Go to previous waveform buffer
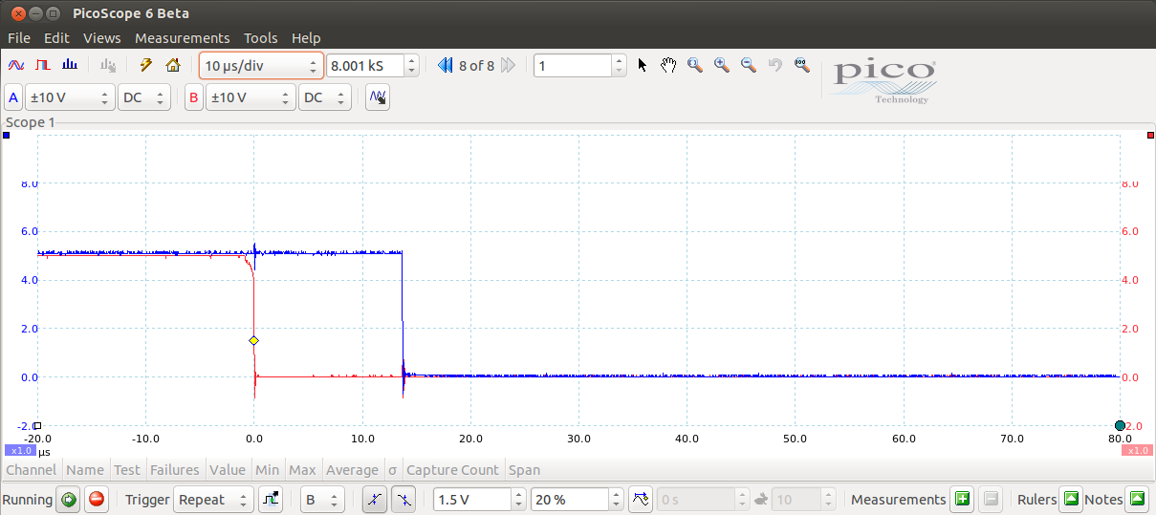Screen dimensions: 1156x515 [446, 66]
